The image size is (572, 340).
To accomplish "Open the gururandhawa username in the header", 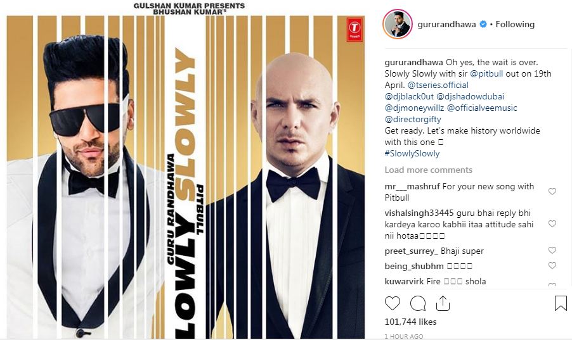I will click(446, 25).
